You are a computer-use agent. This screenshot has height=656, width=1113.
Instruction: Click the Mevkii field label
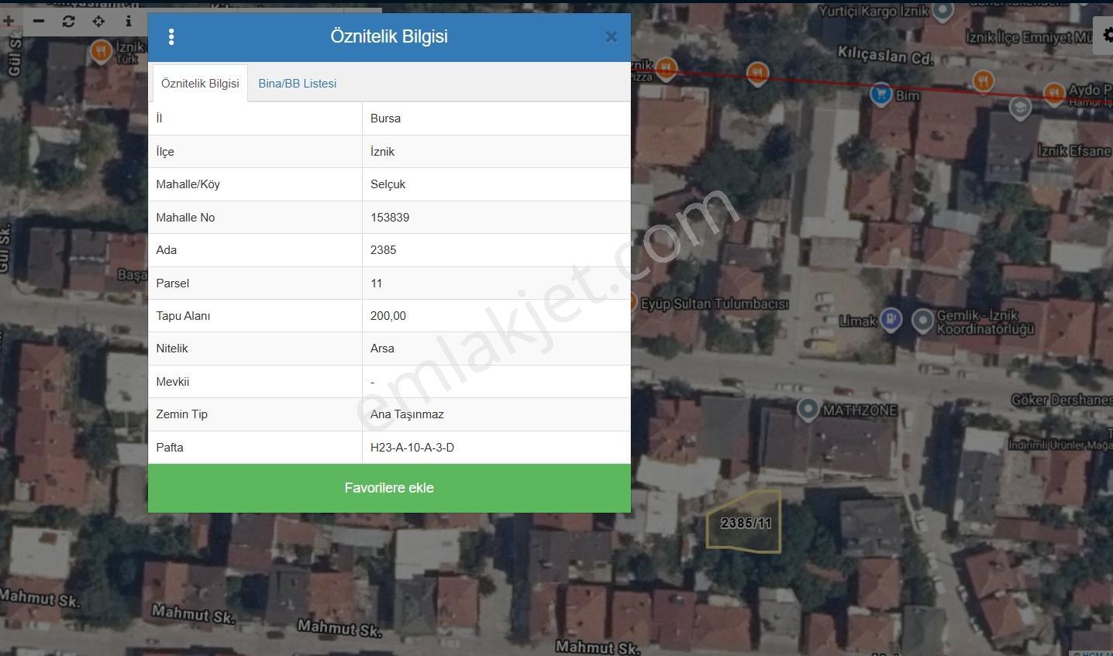point(172,382)
